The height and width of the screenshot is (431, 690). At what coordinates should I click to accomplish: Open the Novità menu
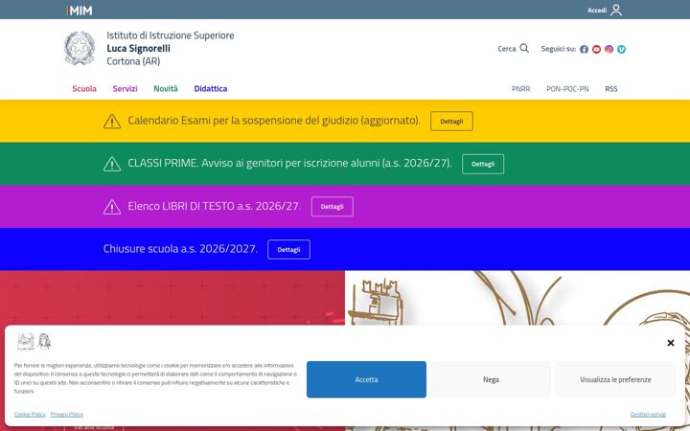tap(166, 89)
